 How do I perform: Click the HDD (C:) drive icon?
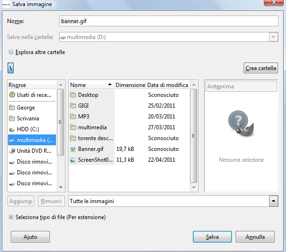[12, 129]
